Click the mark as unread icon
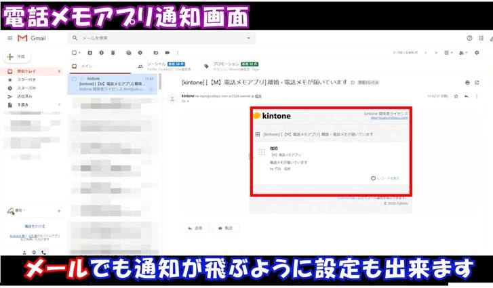This screenshot has width=493, height=288. click(128, 53)
